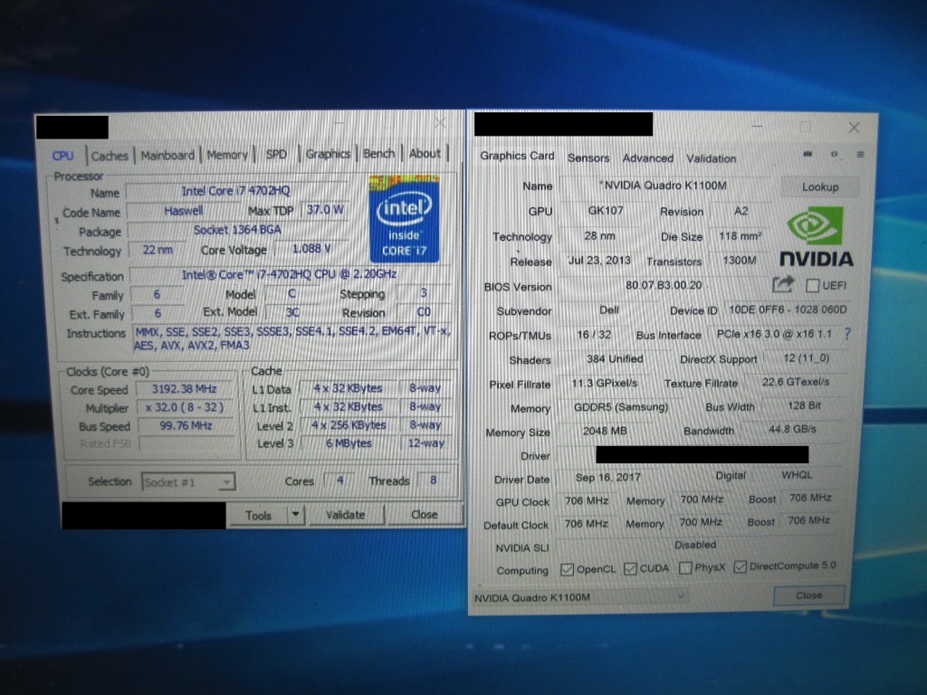Toggle the PhysX checkbox
The width and height of the screenshot is (927, 695).
point(685,568)
